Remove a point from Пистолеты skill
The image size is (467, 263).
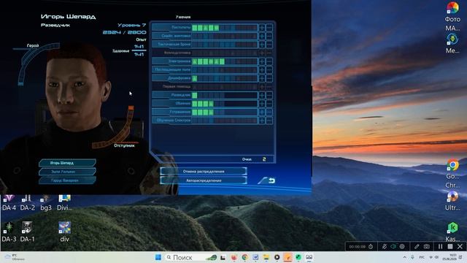(269, 28)
